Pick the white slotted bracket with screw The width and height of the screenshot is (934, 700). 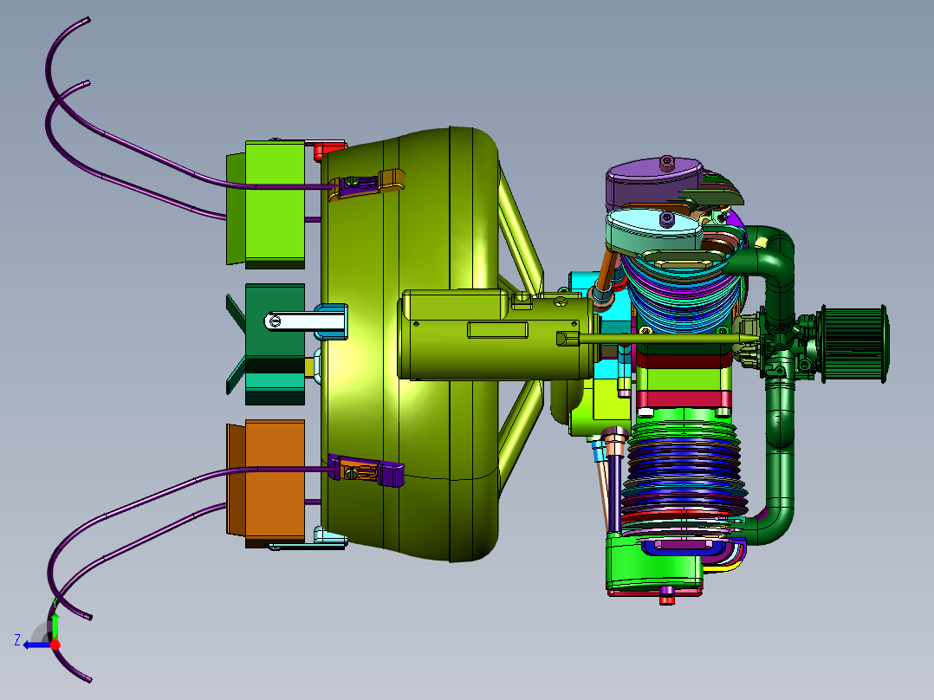point(304,321)
